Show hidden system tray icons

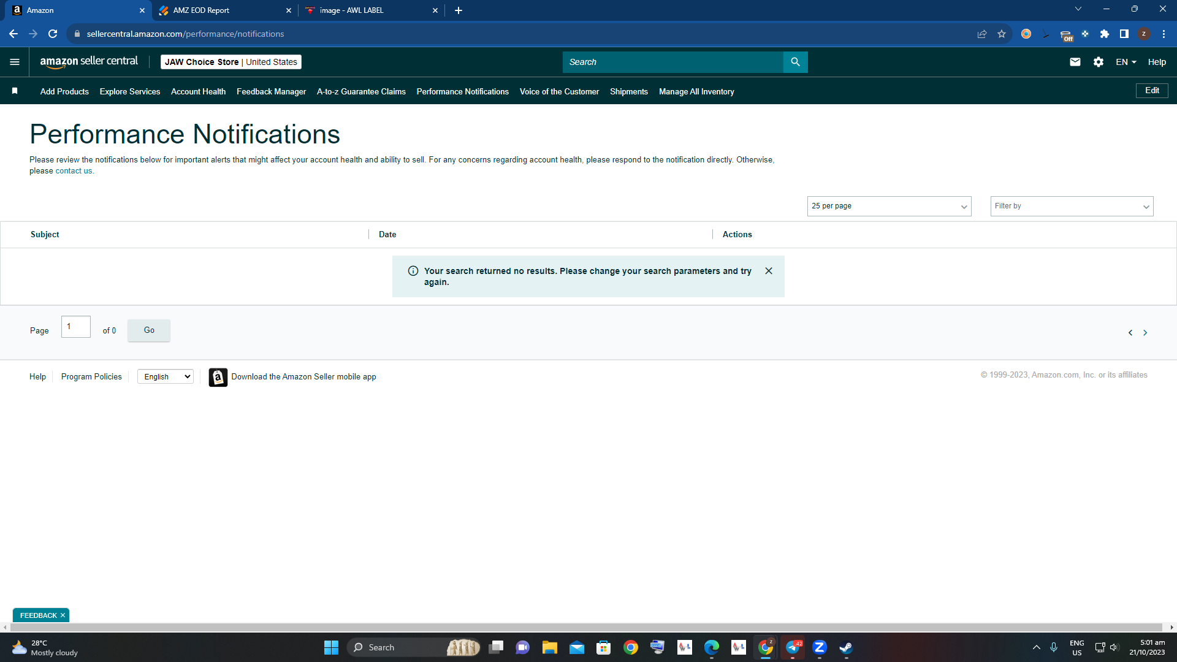(1037, 647)
